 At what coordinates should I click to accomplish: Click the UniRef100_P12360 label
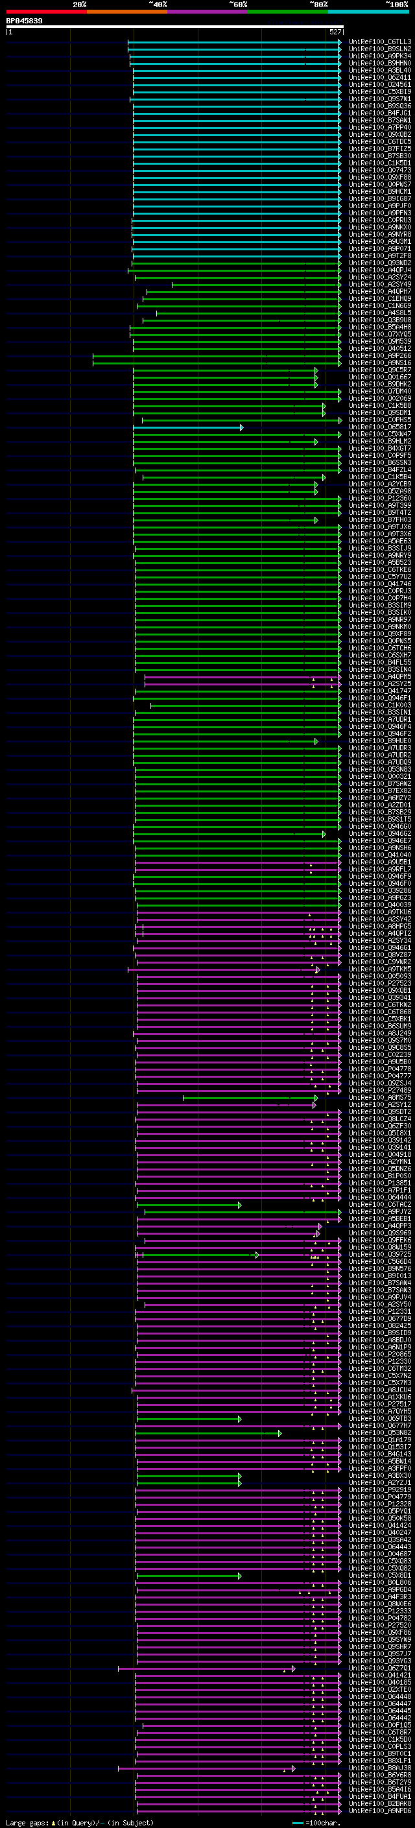click(x=380, y=498)
